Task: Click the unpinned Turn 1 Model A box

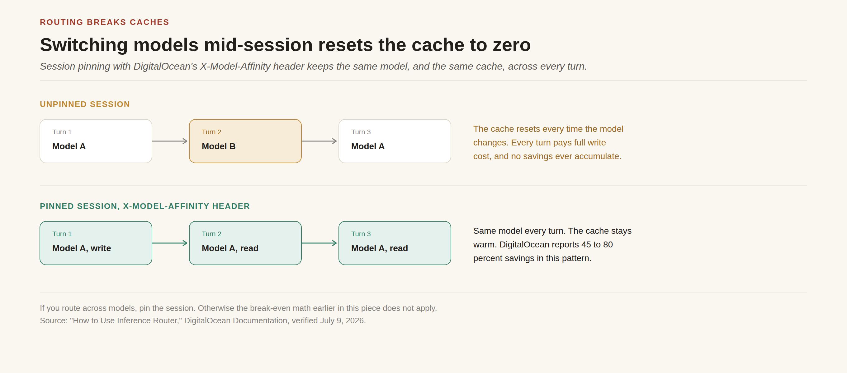Action: click(96, 141)
